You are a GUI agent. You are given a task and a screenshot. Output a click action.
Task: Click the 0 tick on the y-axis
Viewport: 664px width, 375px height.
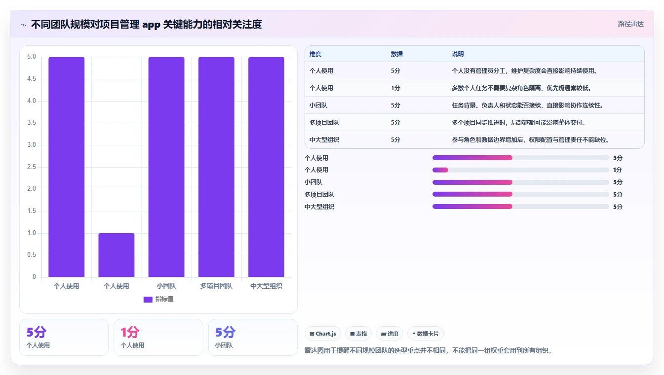tap(34, 277)
